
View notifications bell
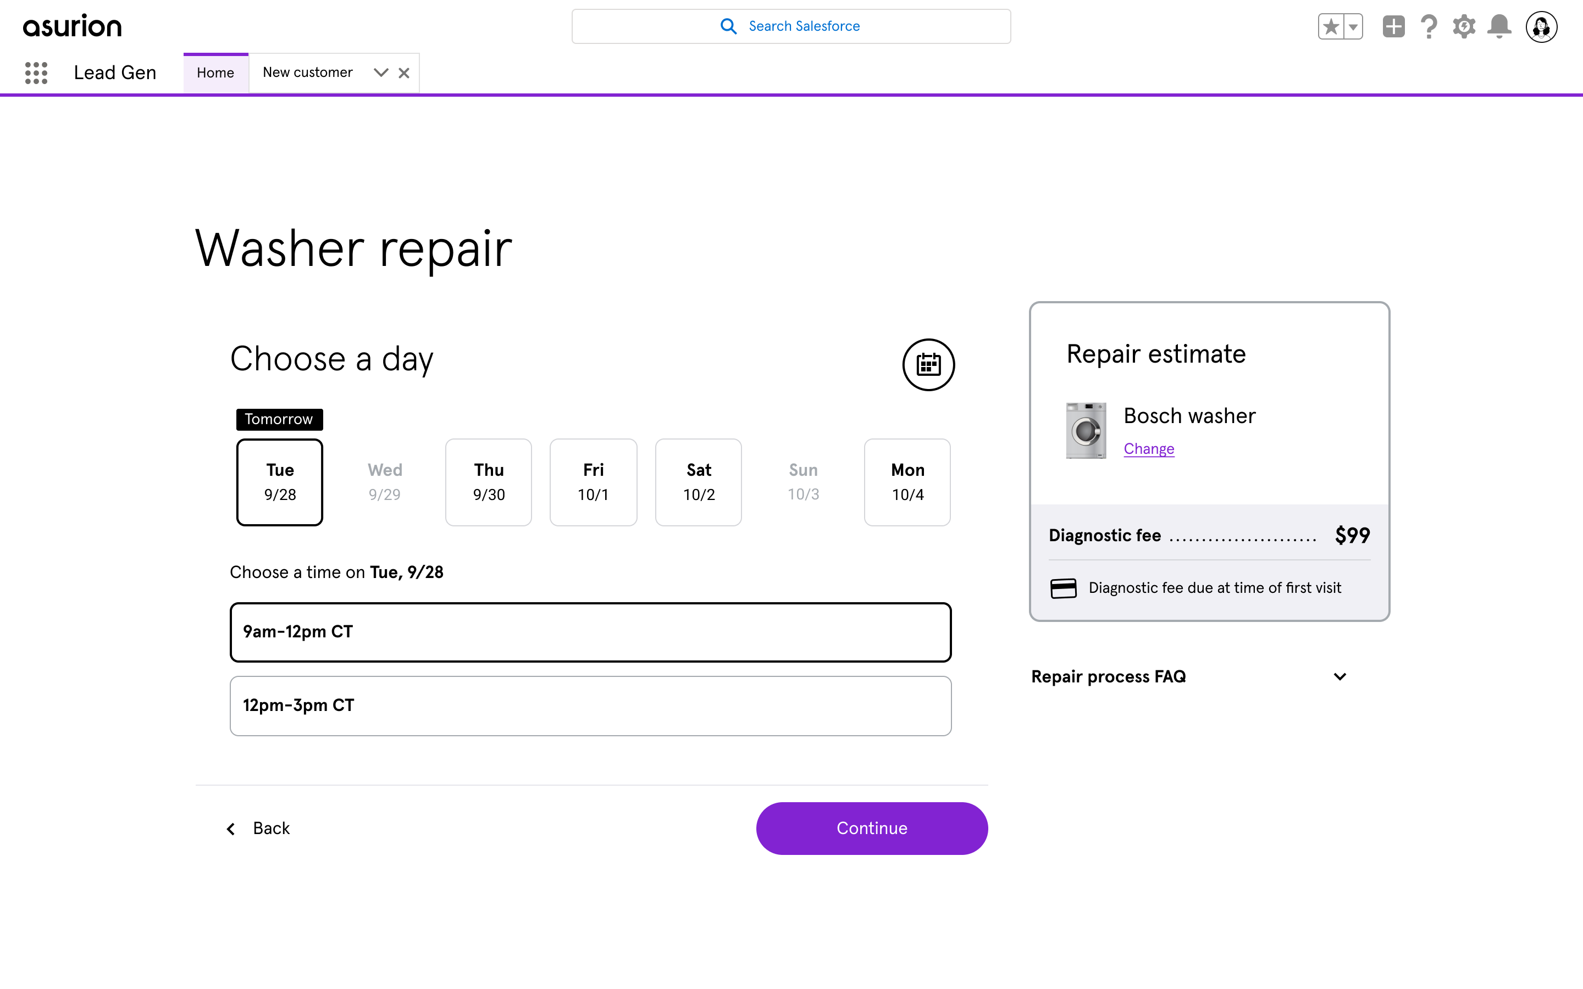pyautogui.click(x=1499, y=27)
